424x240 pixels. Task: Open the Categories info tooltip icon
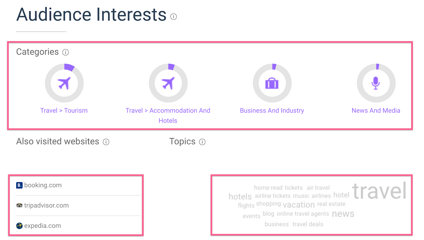click(65, 52)
